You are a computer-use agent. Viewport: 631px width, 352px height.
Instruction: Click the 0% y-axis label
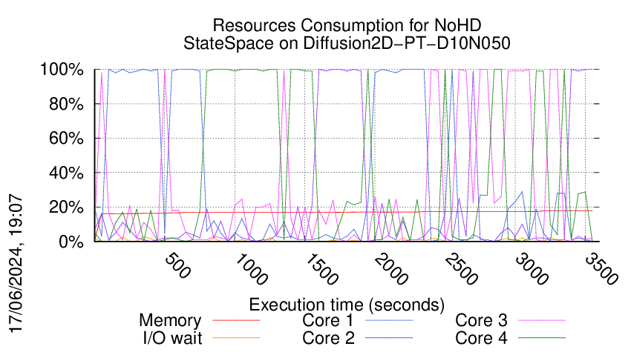pyautogui.click(x=71, y=242)
